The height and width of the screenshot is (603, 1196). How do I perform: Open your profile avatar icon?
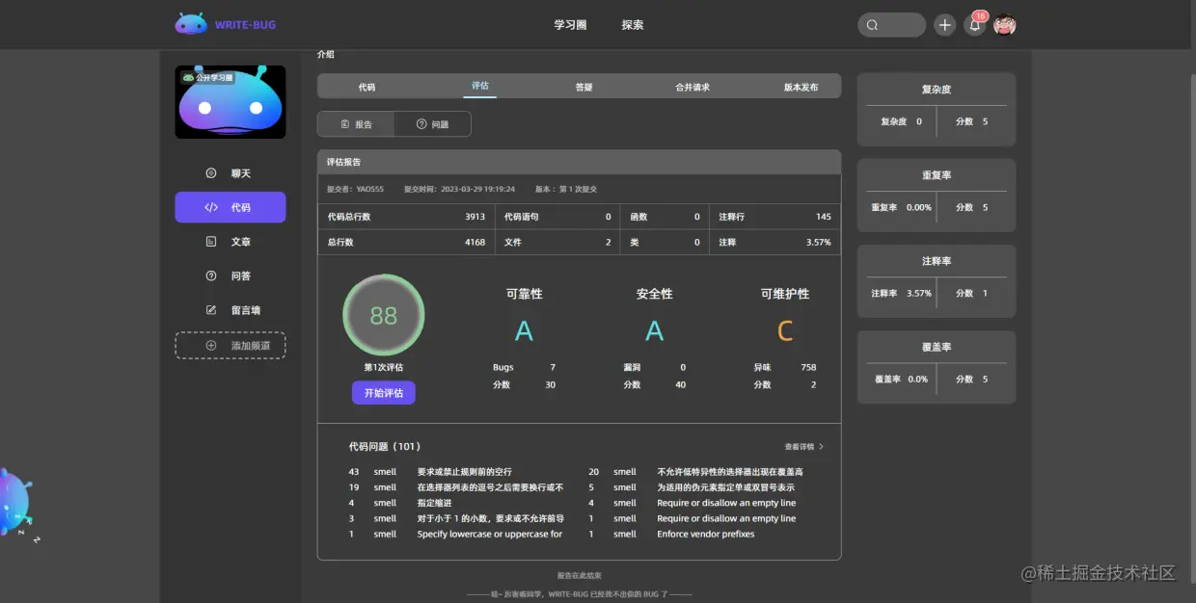[x=1004, y=25]
